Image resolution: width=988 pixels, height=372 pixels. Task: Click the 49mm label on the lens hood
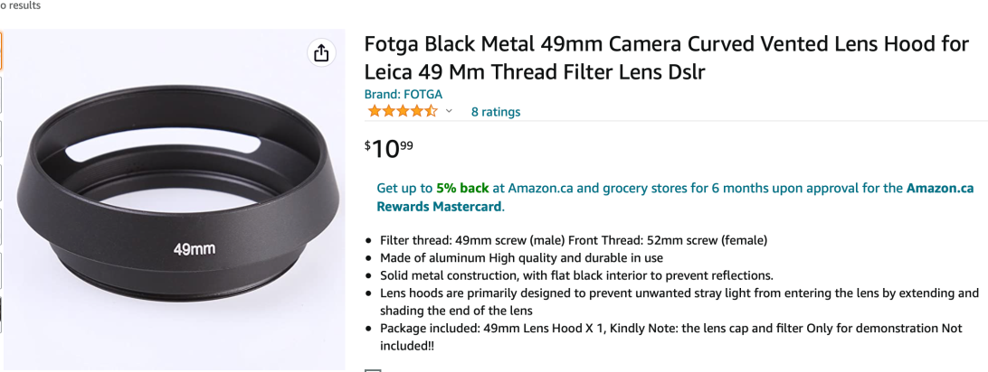[x=195, y=248]
